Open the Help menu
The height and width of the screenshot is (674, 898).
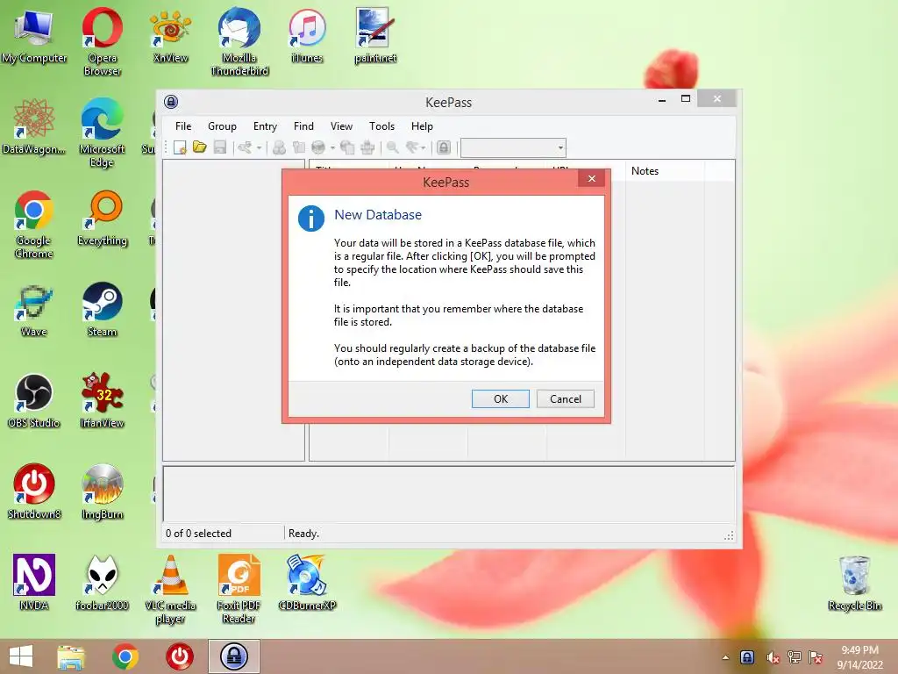click(422, 126)
